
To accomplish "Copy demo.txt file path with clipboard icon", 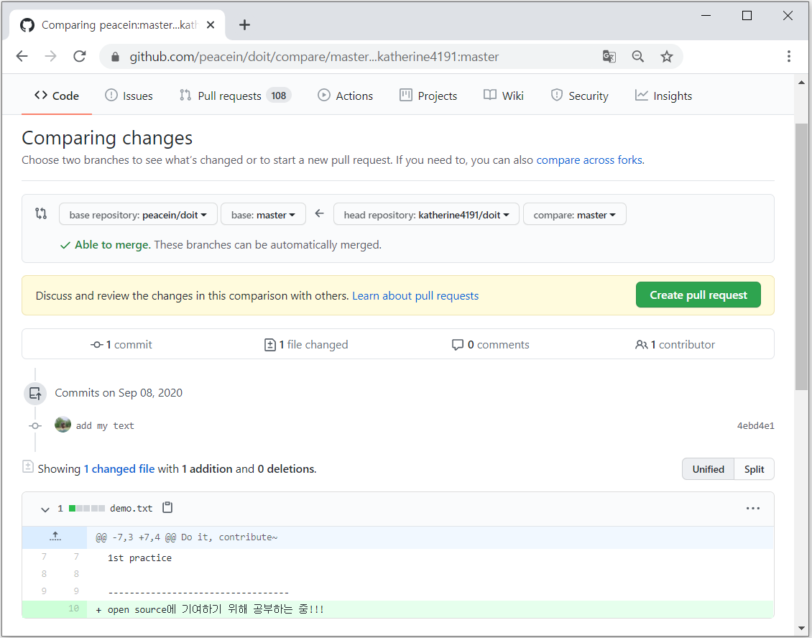I will click(x=167, y=507).
